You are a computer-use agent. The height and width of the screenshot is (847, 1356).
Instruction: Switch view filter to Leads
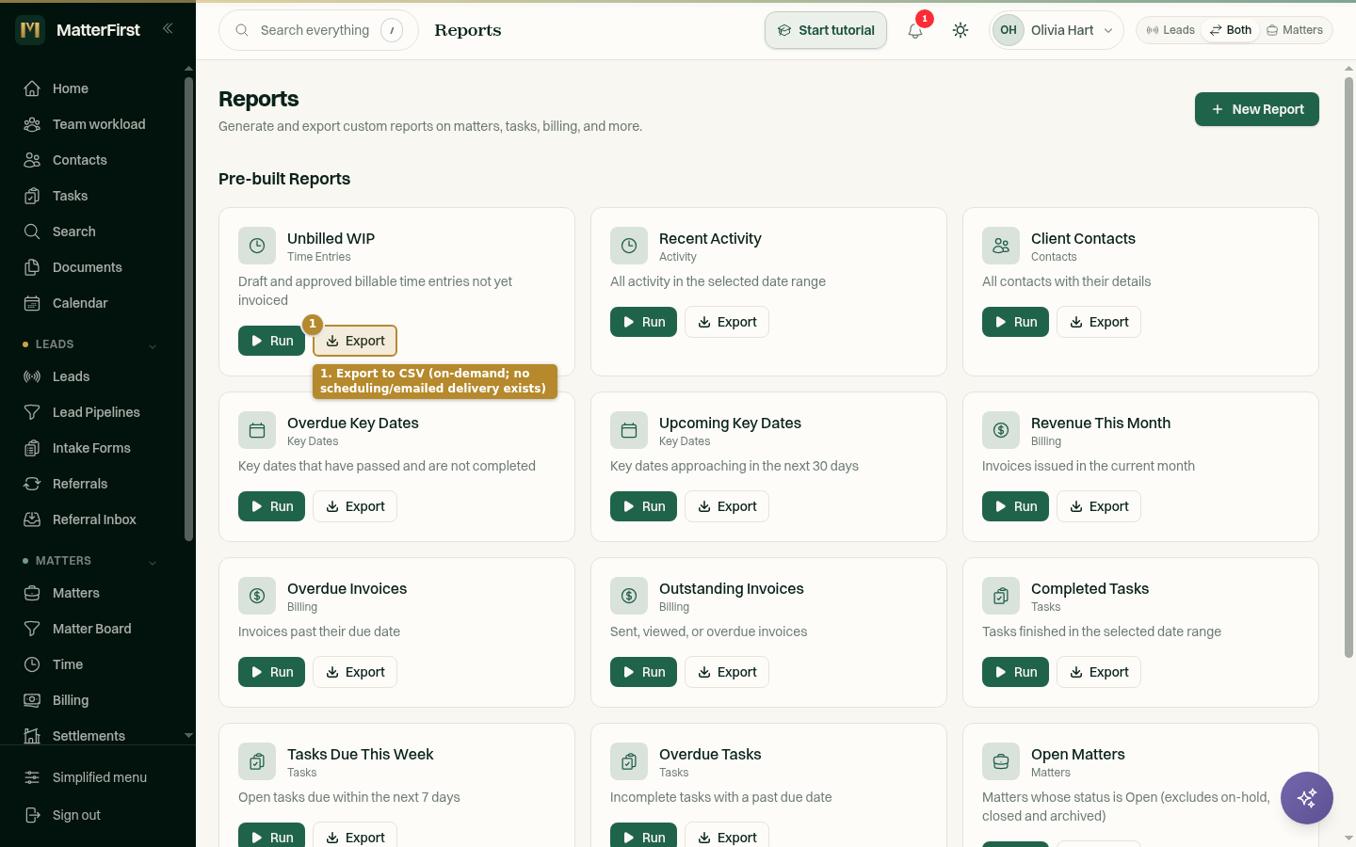(1170, 30)
